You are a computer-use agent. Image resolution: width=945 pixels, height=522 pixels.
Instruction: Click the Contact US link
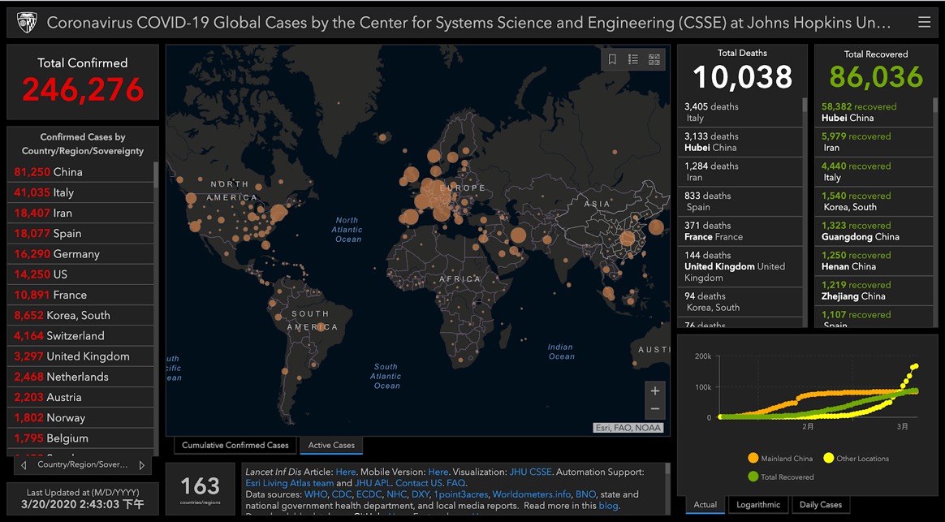(419, 483)
